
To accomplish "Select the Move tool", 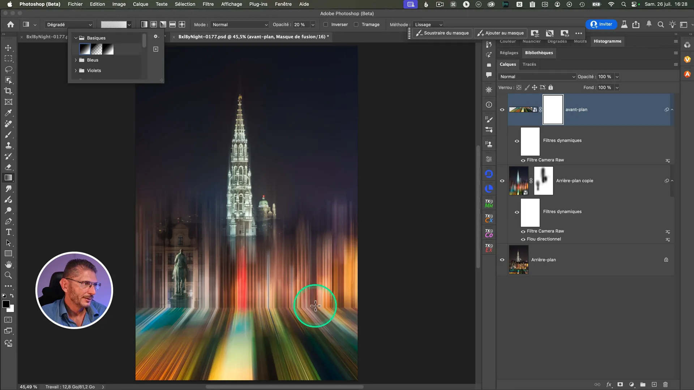I will click(8, 48).
